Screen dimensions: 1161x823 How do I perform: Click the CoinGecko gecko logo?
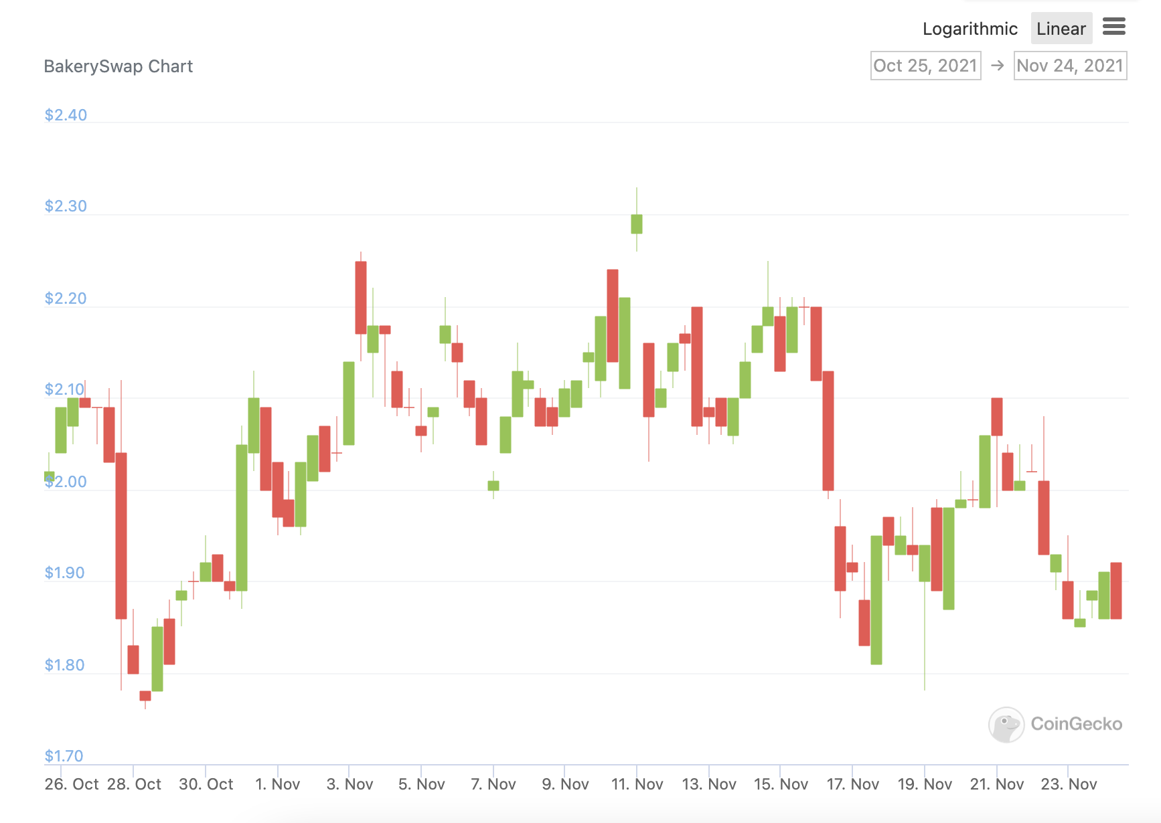(x=1006, y=725)
